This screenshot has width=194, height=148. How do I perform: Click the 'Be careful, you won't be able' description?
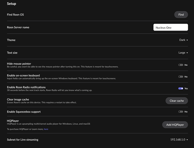[x=63, y=67]
